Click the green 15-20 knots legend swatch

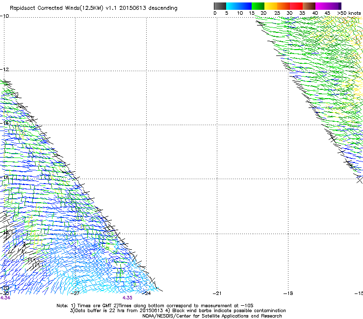(x=258, y=6)
